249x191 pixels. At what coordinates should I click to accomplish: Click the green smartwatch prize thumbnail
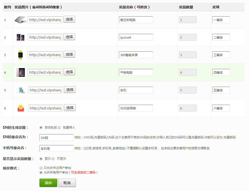point(20,55)
